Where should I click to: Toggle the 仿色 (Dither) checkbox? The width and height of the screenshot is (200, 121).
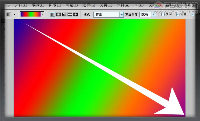pyautogui.click(x=178, y=14)
